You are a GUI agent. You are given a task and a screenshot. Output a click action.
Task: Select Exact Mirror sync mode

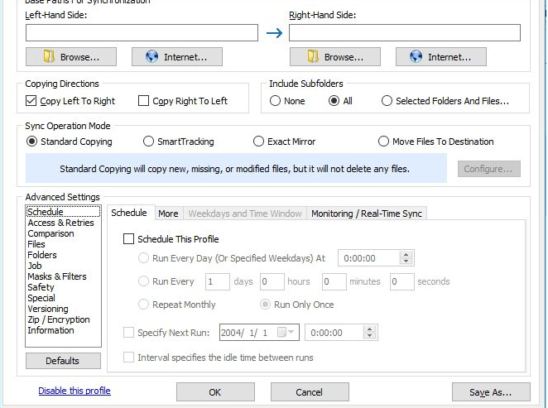[258, 142]
